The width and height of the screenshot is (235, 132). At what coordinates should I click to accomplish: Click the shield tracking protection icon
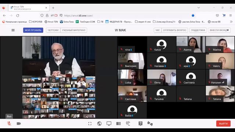42,15
